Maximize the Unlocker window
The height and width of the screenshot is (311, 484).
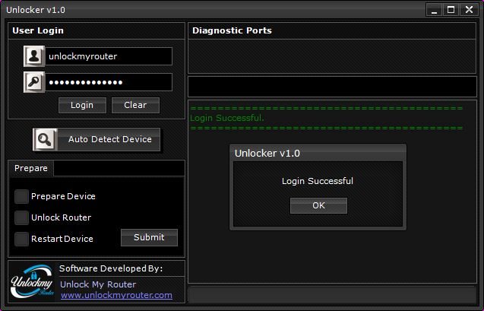pos(451,10)
